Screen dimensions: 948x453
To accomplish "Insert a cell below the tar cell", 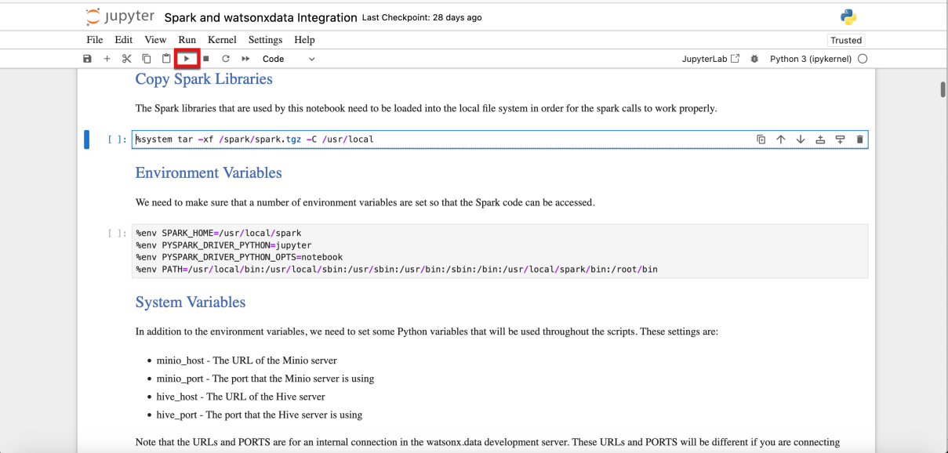I will [x=840, y=140].
